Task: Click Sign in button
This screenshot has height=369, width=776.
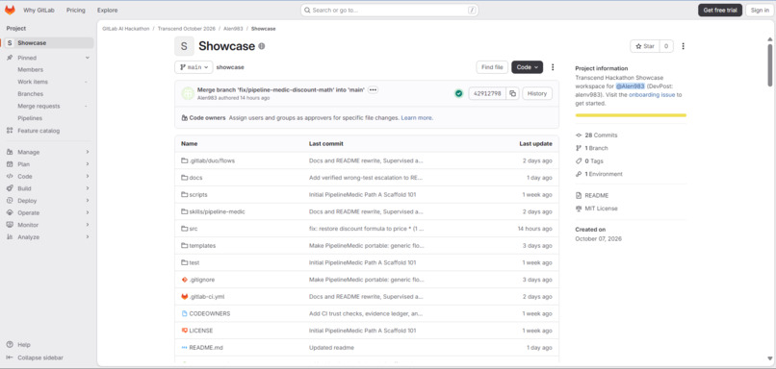Action: 760,10
